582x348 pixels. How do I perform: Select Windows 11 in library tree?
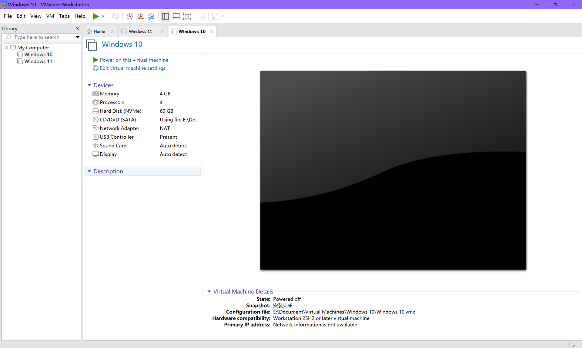point(38,61)
